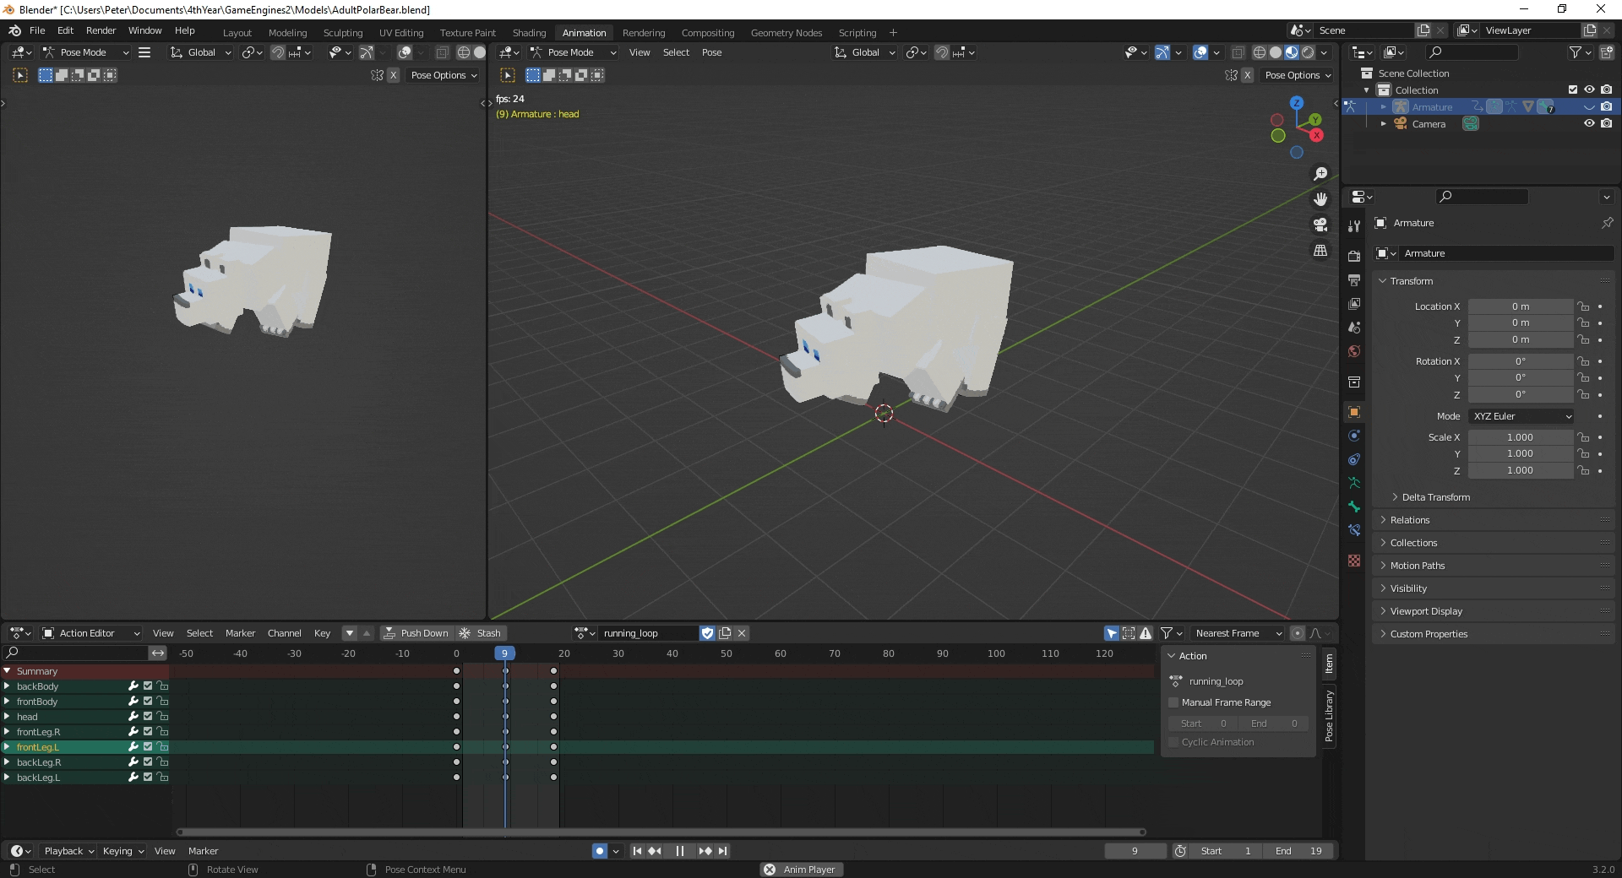The height and width of the screenshot is (878, 1622).
Task: Hide the Camera in the outliner
Action: [1589, 123]
